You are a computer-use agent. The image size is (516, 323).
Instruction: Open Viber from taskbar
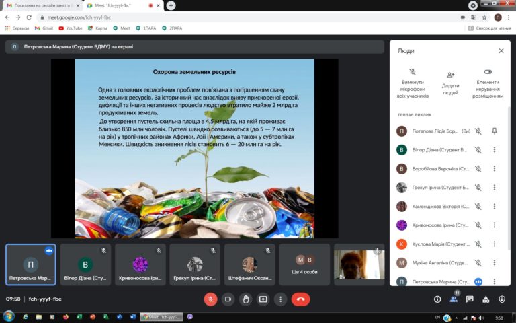pos(190,317)
